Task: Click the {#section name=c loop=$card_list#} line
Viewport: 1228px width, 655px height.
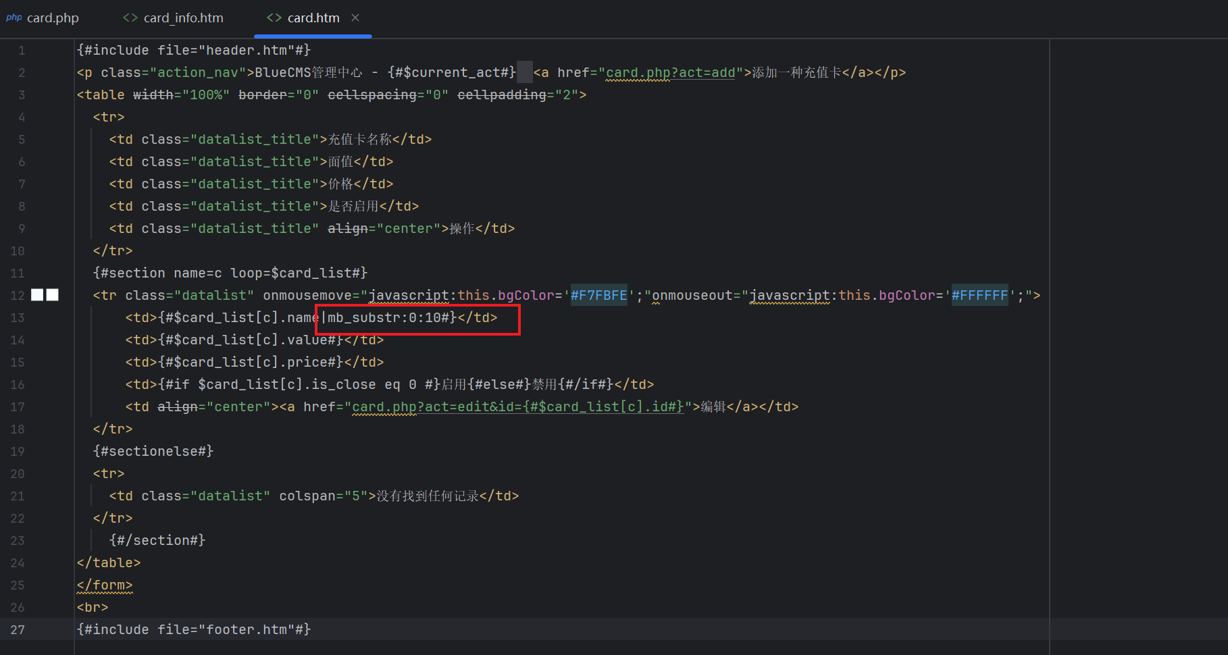Action: (x=230, y=273)
